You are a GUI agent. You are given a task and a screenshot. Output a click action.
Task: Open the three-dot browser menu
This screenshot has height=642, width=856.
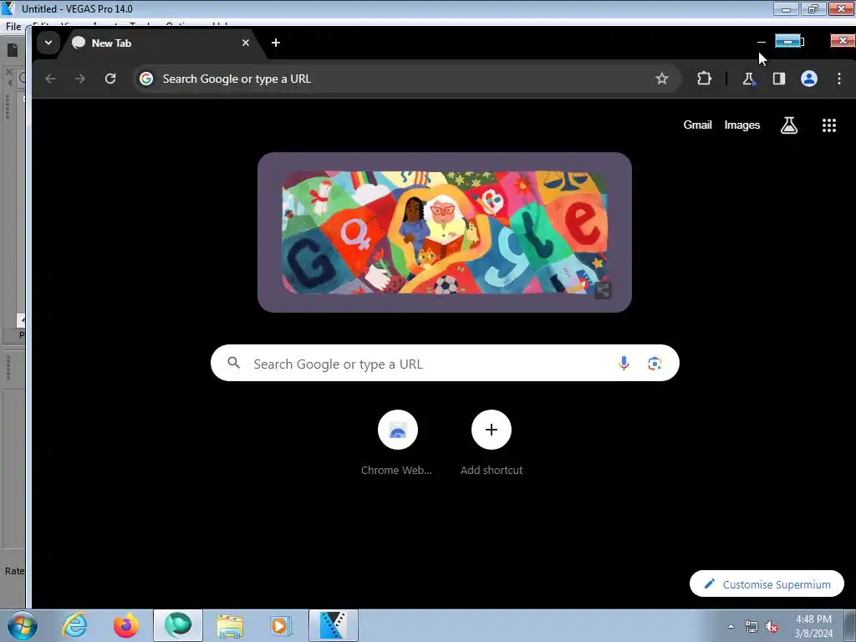click(x=839, y=79)
